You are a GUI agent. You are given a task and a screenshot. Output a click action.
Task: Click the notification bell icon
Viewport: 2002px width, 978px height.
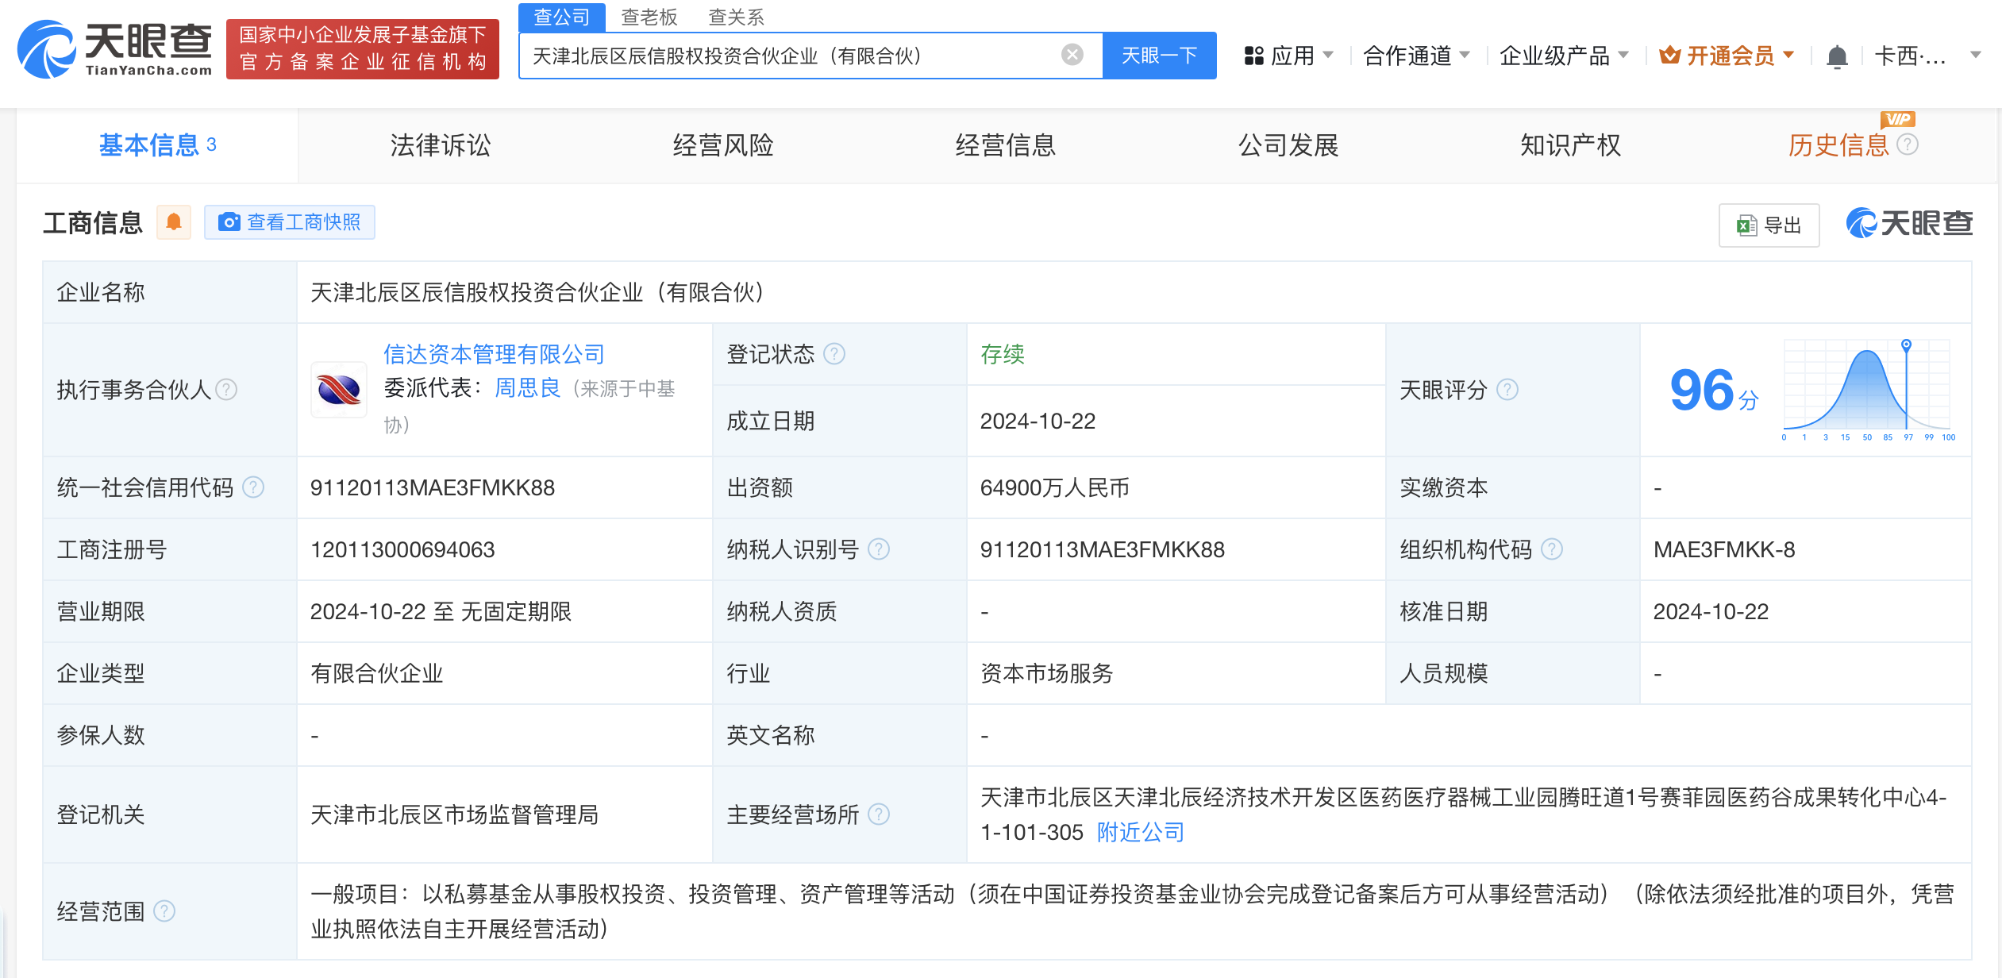[x=1838, y=56]
